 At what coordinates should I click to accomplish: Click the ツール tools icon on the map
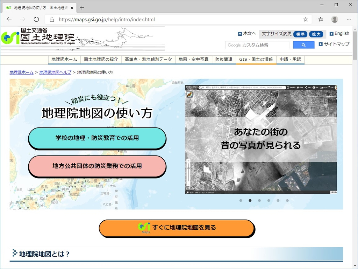(322, 88)
